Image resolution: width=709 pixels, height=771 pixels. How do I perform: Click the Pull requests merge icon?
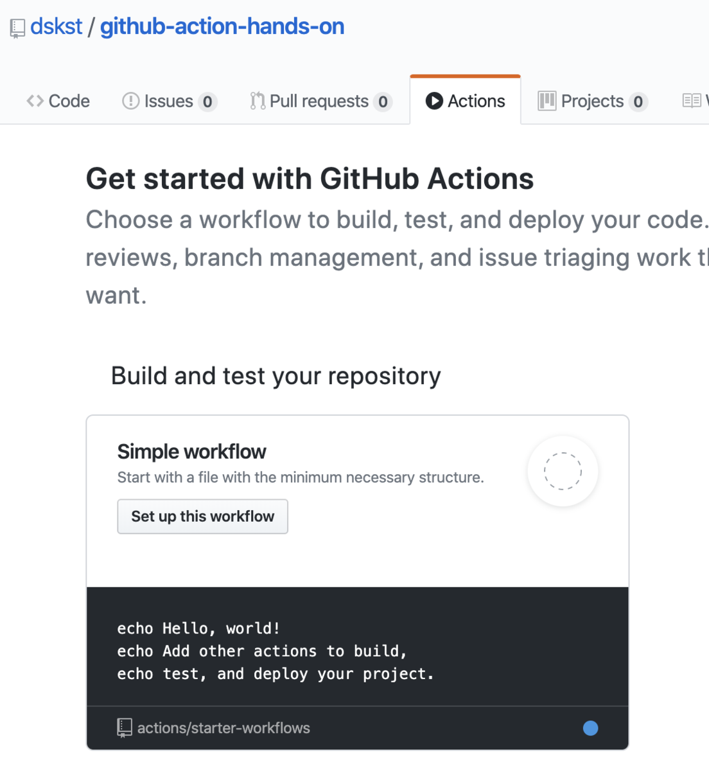pyautogui.click(x=258, y=101)
